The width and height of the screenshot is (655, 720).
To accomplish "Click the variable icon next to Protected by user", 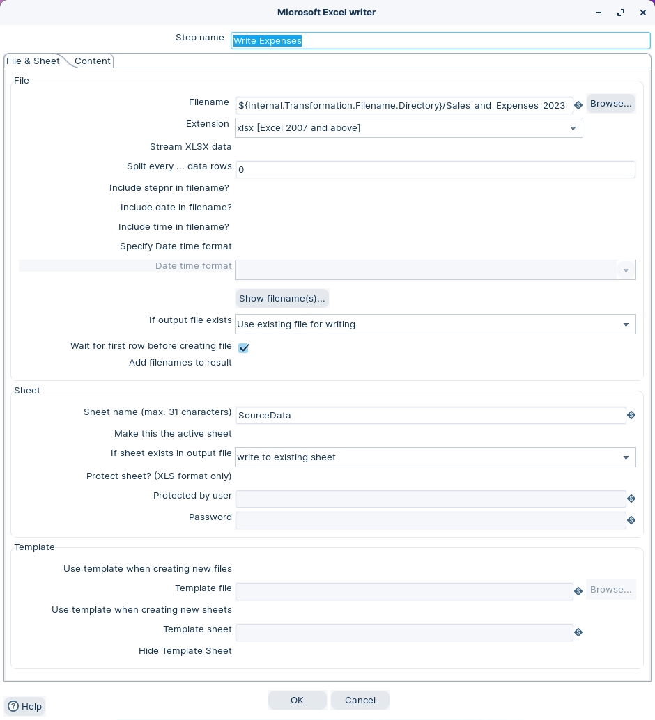I will (631, 499).
